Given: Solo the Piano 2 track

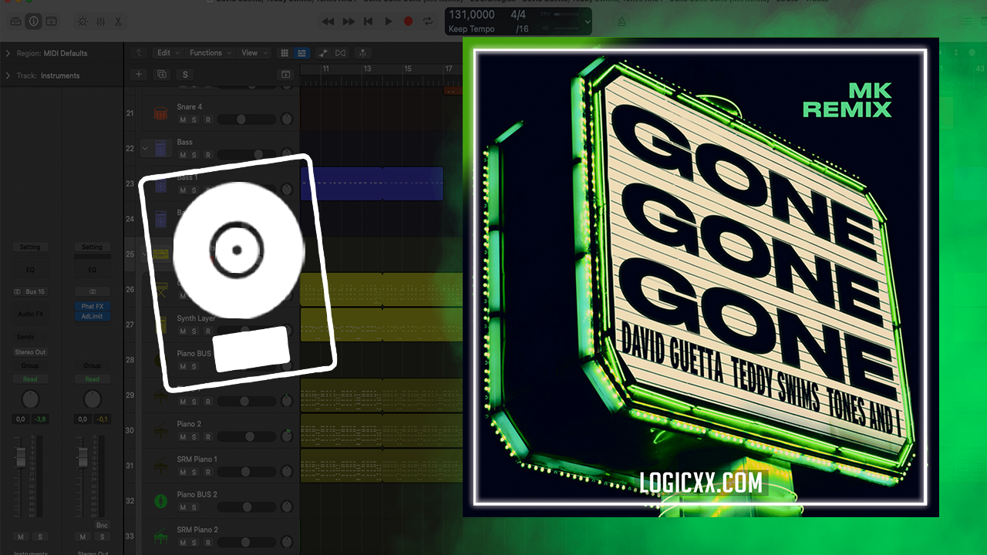Looking at the screenshot, I should tap(194, 437).
